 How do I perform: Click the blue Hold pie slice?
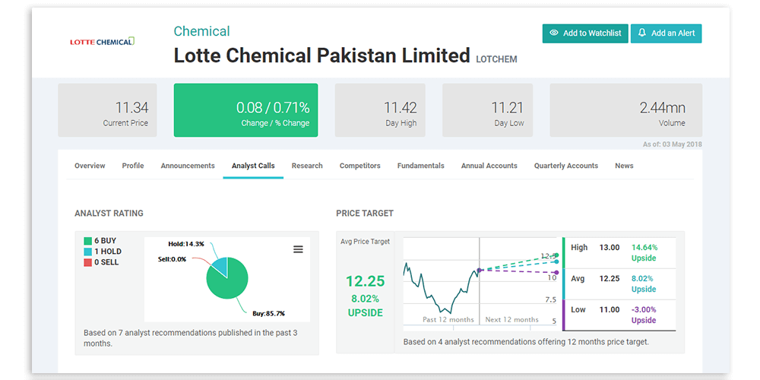[220, 267]
